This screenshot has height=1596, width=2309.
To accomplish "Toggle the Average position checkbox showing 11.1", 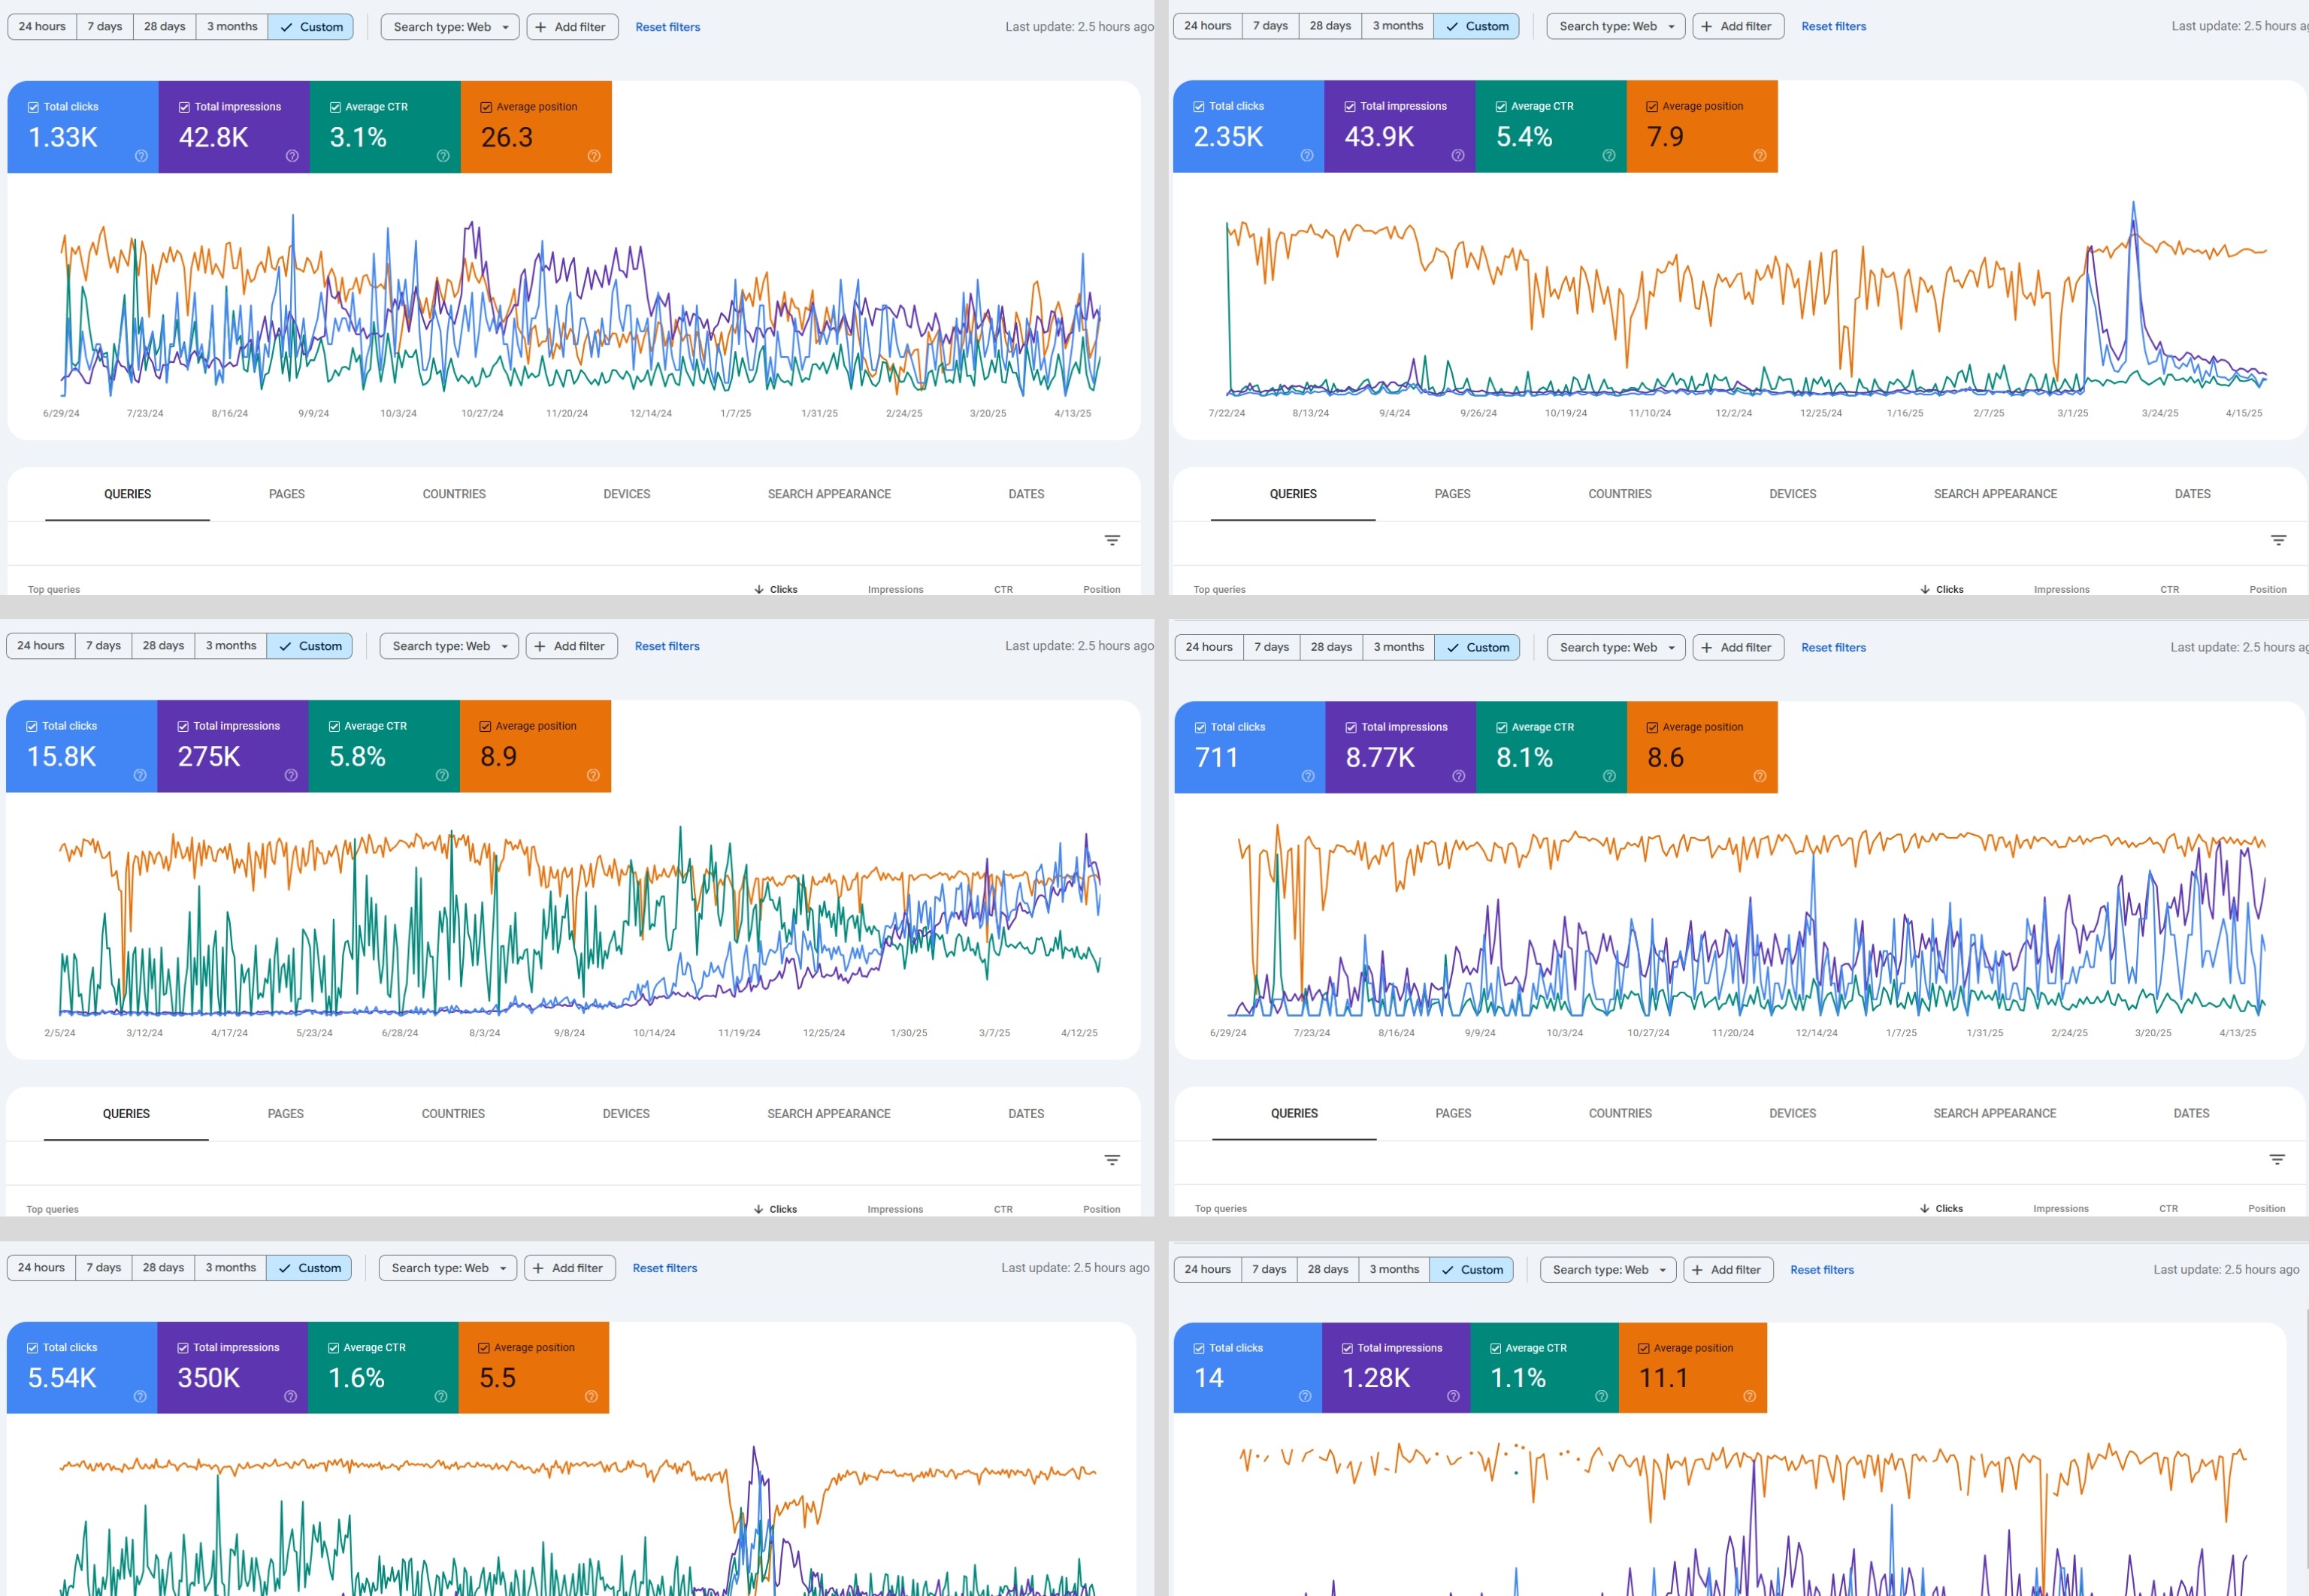I will tap(1644, 1349).
